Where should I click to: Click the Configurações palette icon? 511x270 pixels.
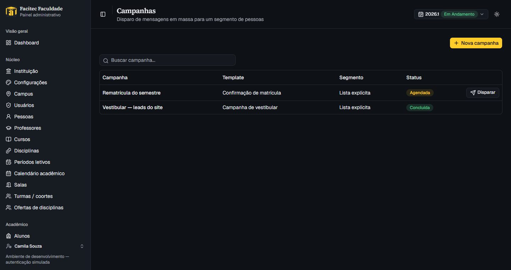[x=9, y=82]
